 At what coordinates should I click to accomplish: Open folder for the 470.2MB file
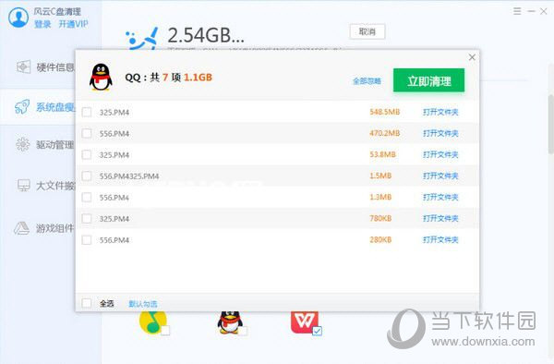tap(440, 133)
